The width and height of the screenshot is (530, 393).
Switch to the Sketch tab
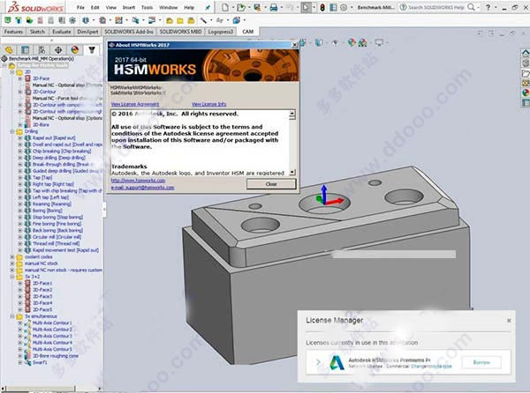tap(37, 32)
